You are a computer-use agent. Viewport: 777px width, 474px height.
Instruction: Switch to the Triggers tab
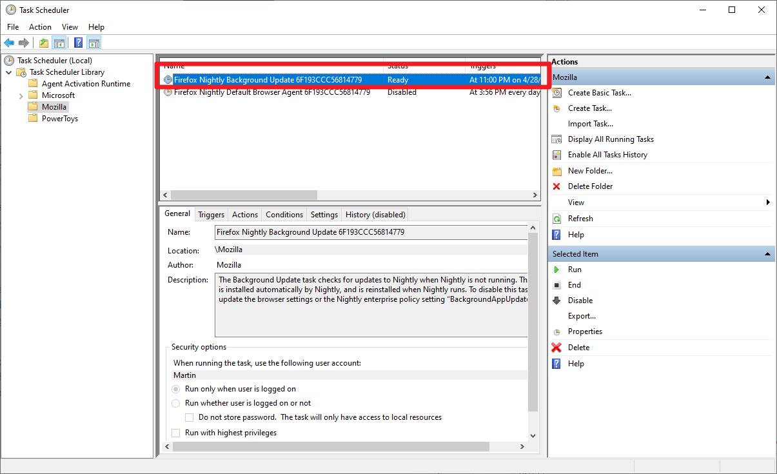click(x=211, y=214)
